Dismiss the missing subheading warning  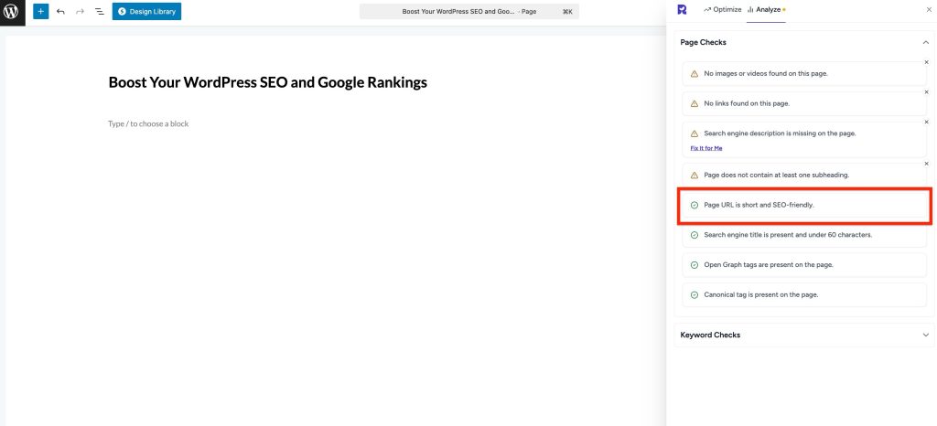(x=926, y=164)
